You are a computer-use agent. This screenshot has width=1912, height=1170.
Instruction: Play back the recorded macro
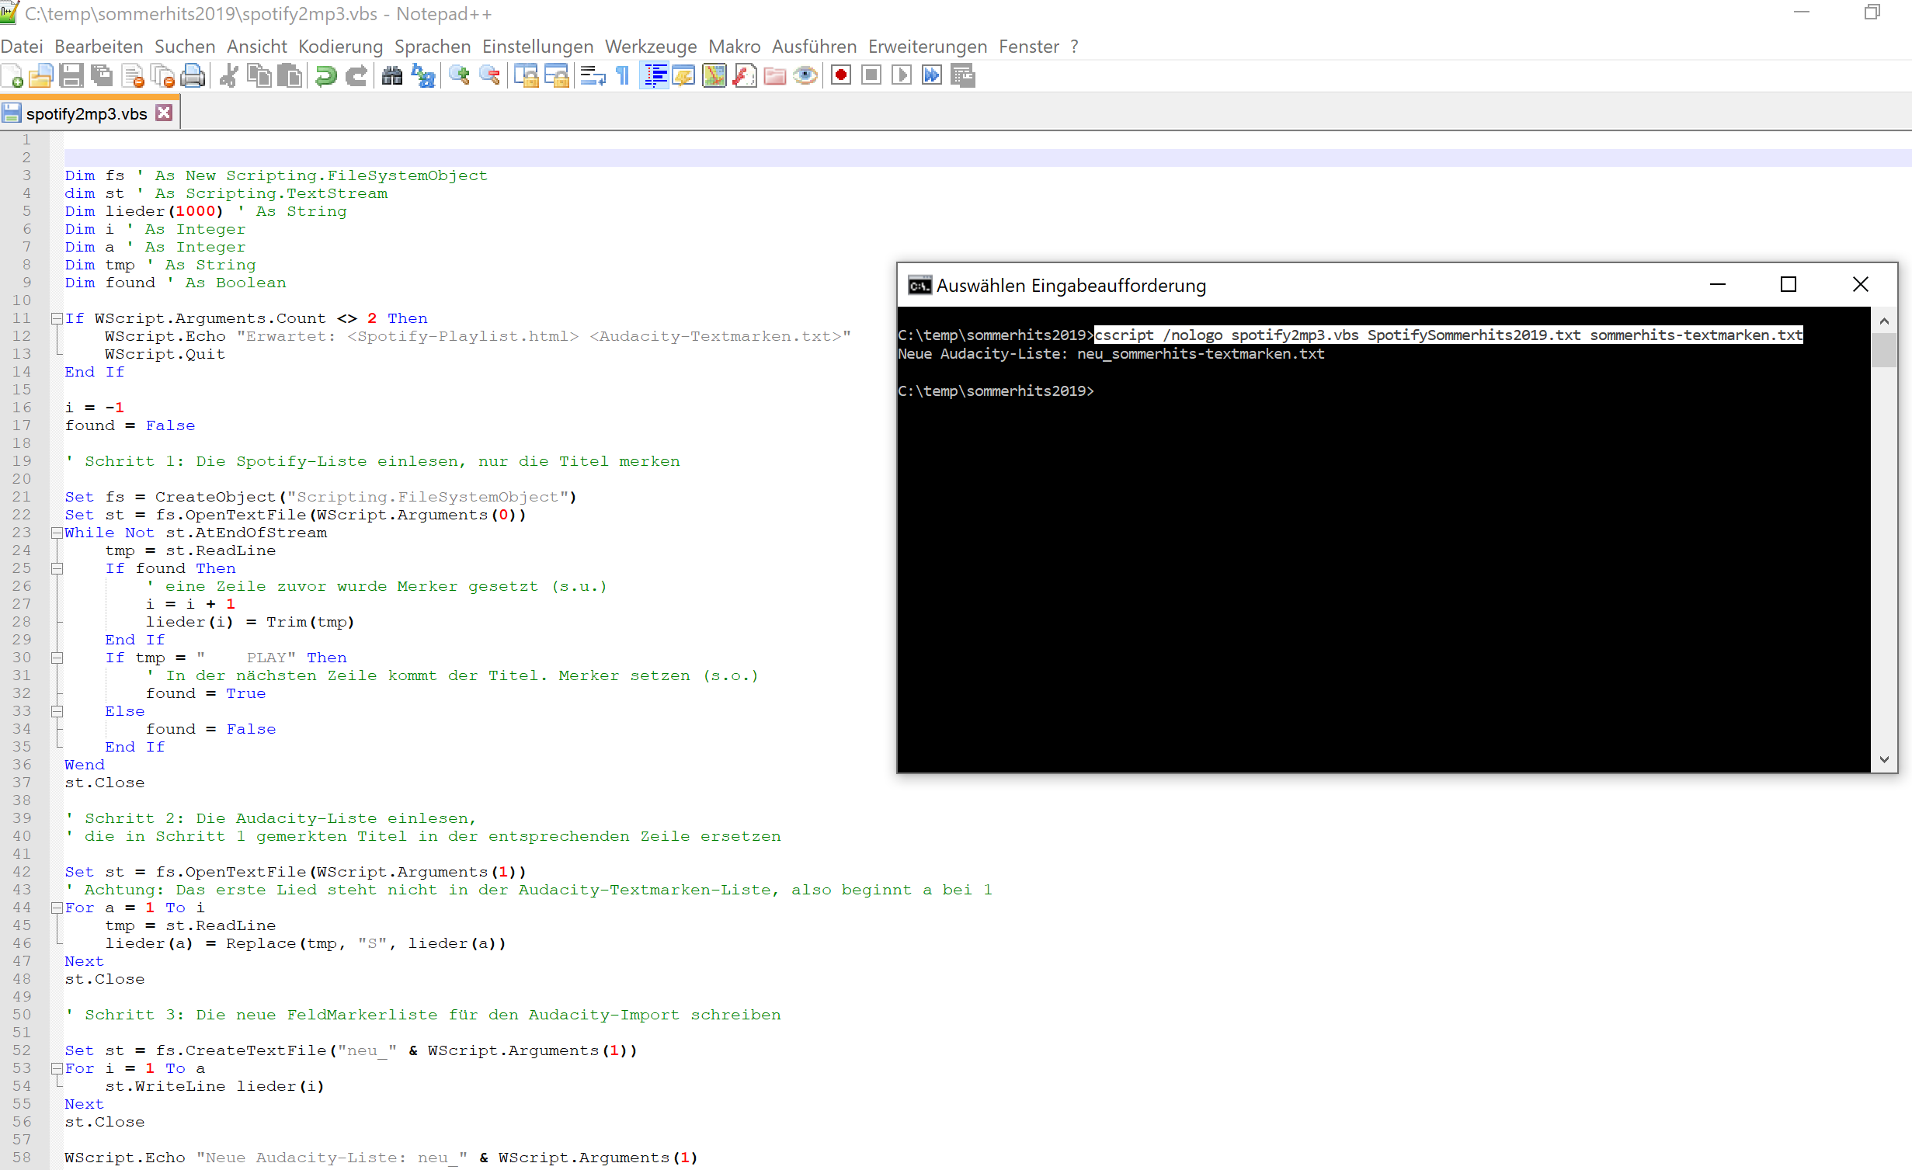tap(902, 75)
